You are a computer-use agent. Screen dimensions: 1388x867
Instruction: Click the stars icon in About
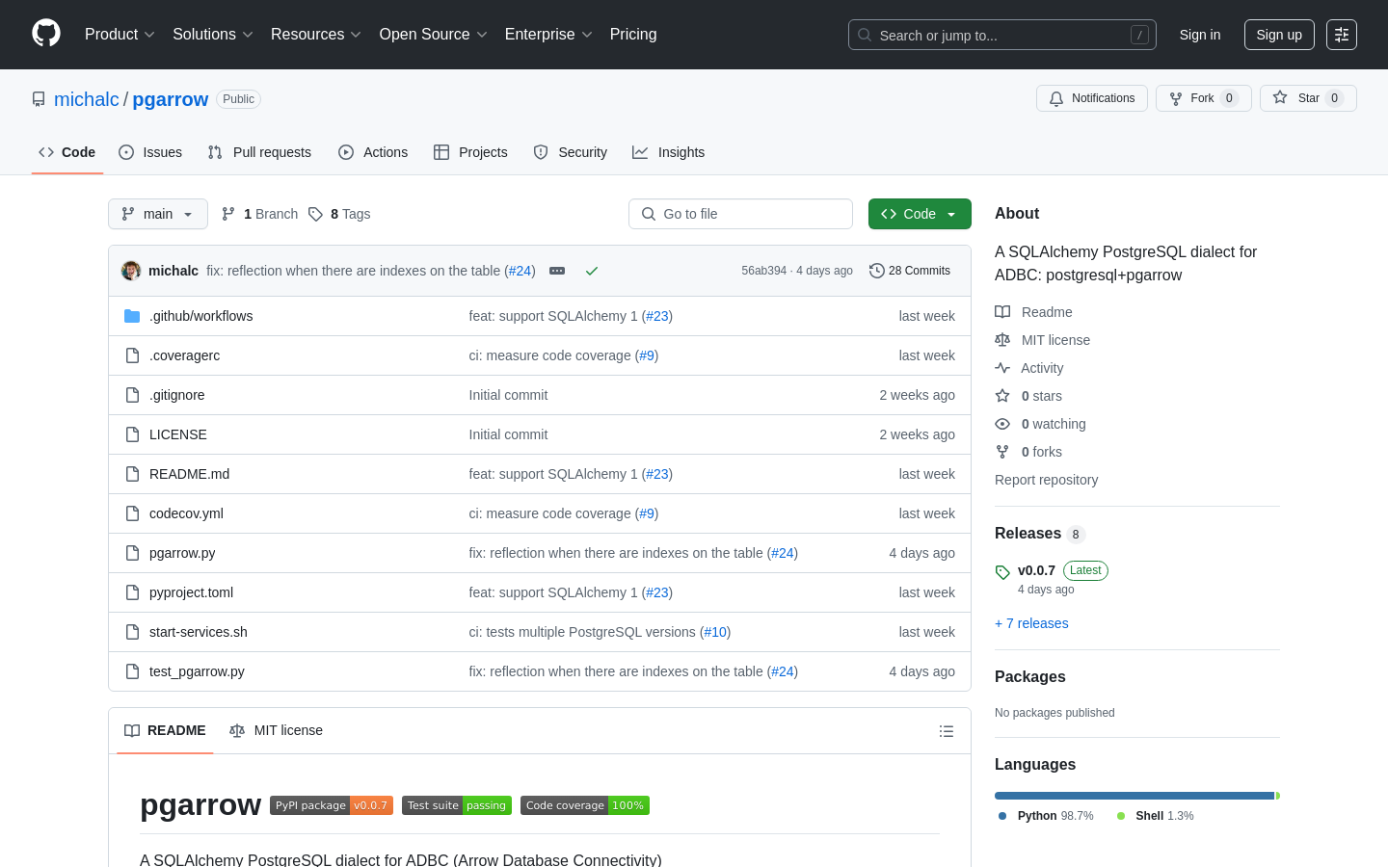pyautogui.click(x=1002, y=396)
